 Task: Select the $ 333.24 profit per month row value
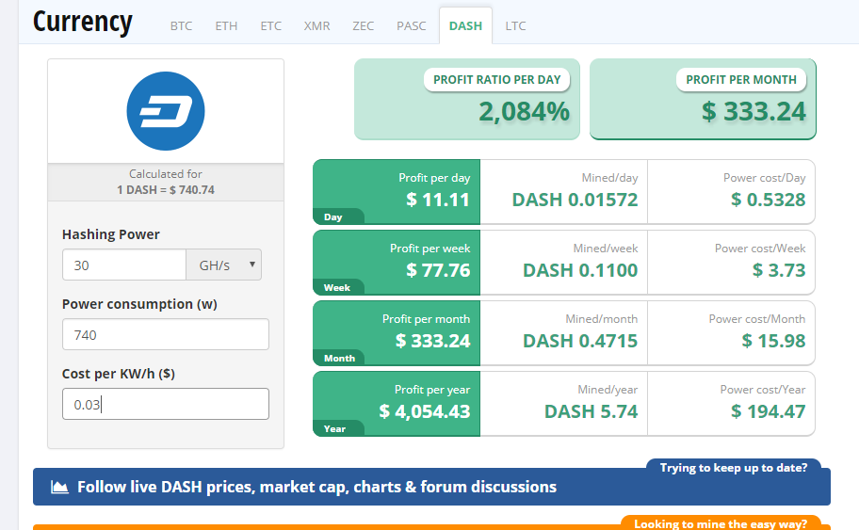(x=432, y=341)
